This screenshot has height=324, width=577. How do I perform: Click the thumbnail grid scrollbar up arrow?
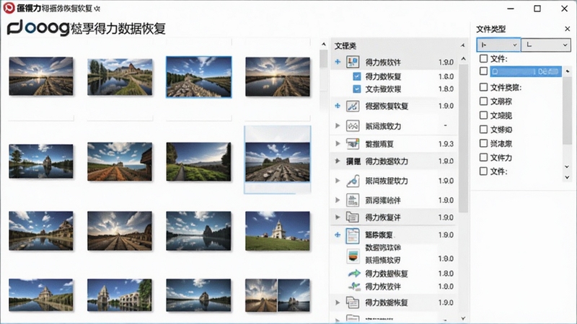click(x=323, y=45)
